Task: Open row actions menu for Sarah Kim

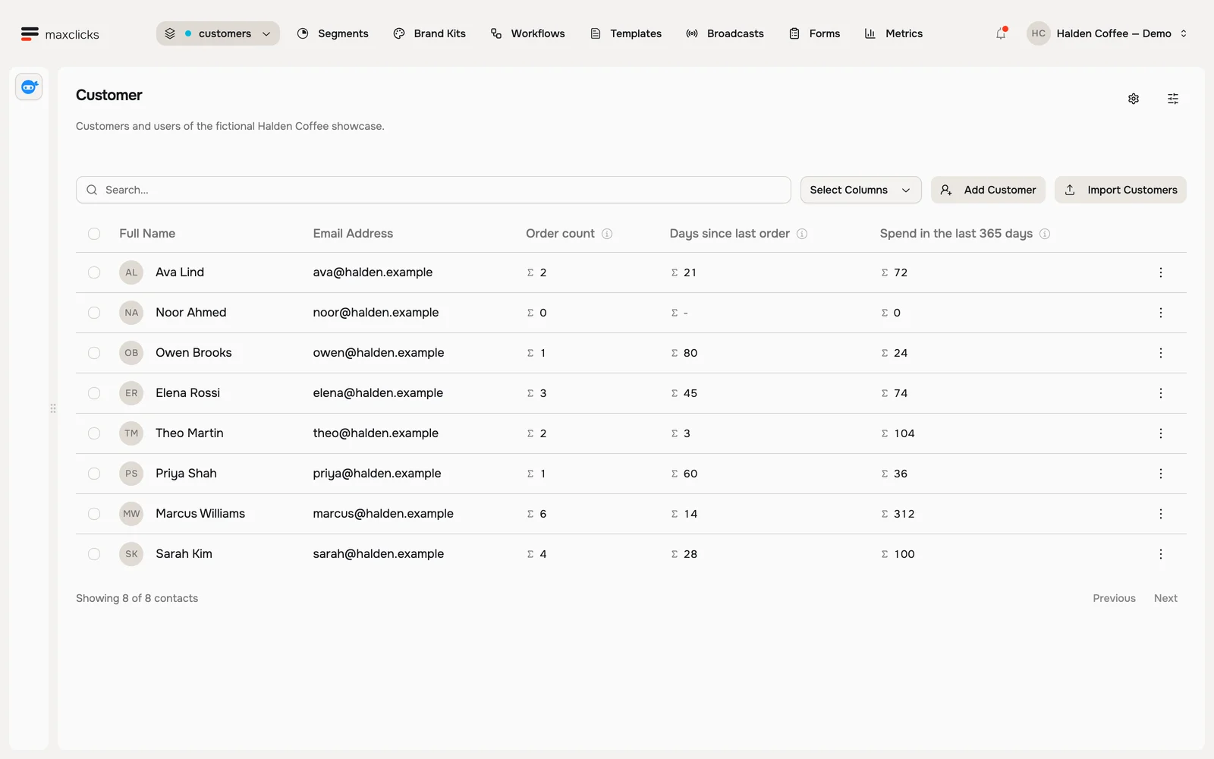Action: 1161,554
